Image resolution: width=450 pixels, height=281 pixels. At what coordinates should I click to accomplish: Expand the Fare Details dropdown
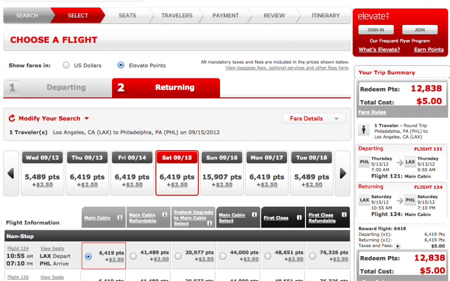point(314,119)
